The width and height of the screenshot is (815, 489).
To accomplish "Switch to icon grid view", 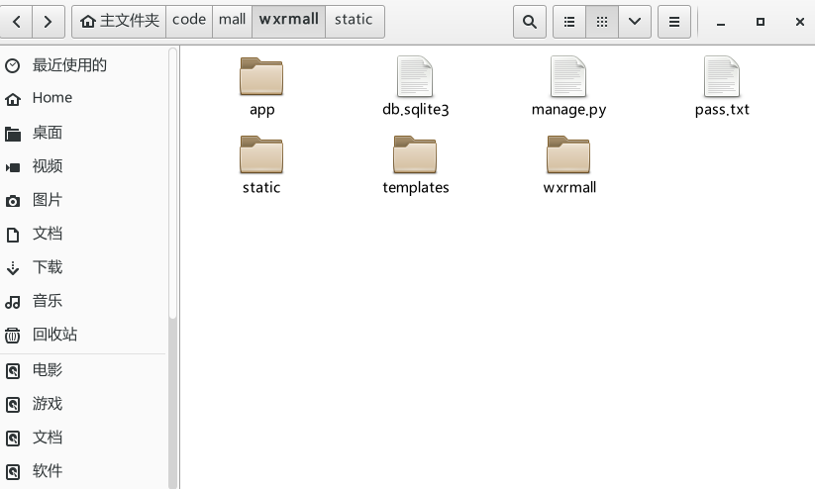I will pos(602,22).
